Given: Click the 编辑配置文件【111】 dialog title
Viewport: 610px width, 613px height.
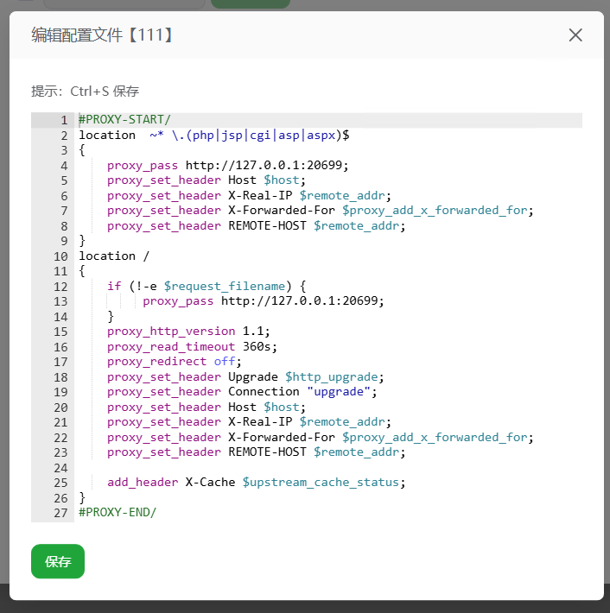Looking at the screenshot, I should pos(103,35).
